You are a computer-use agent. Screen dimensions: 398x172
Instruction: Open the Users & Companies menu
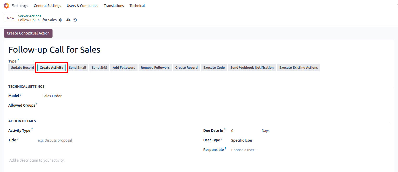pyautogui.click(x=82, y=6)
